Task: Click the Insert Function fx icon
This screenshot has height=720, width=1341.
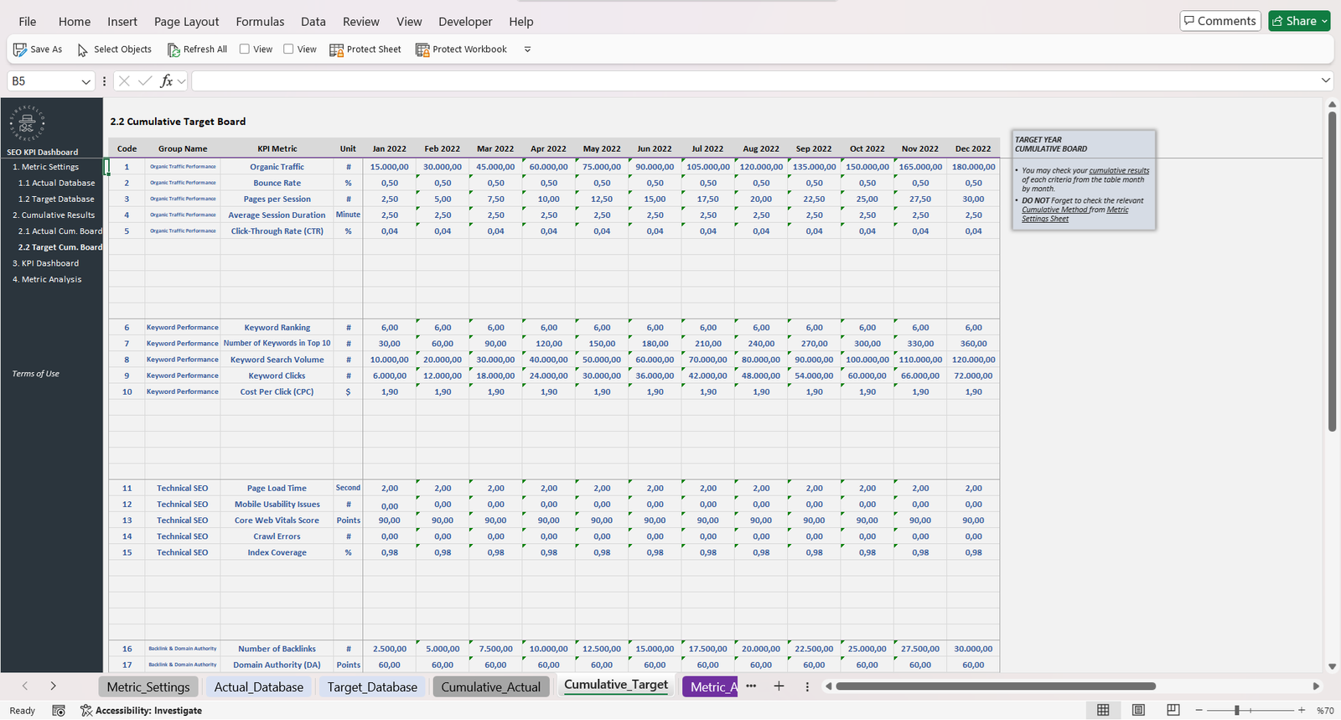Action: coord(167,81)
